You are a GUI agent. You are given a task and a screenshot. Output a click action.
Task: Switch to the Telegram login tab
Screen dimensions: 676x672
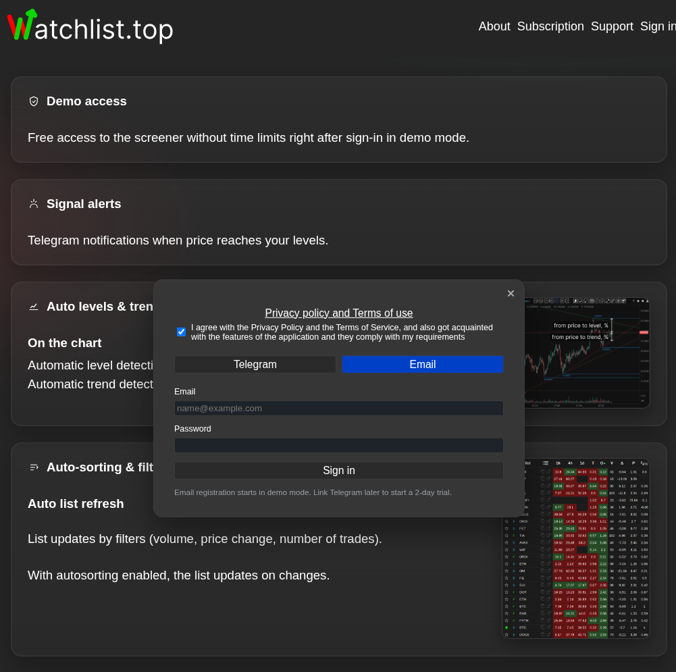click(x=255, y=365)
